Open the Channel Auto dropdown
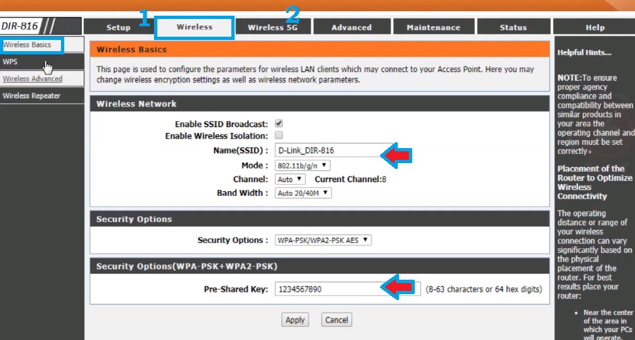Screen dimensions: 635x340 (290, 179)
